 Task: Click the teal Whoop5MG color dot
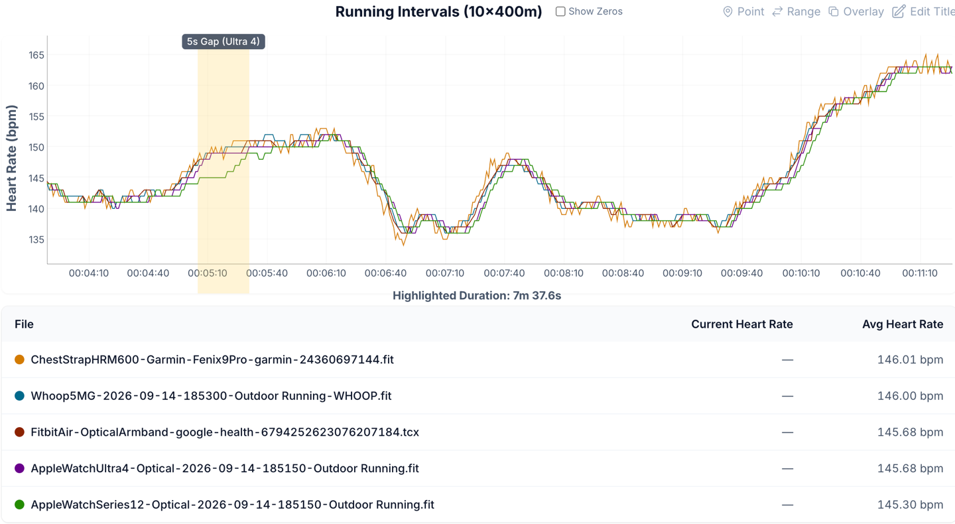[19, 396]
